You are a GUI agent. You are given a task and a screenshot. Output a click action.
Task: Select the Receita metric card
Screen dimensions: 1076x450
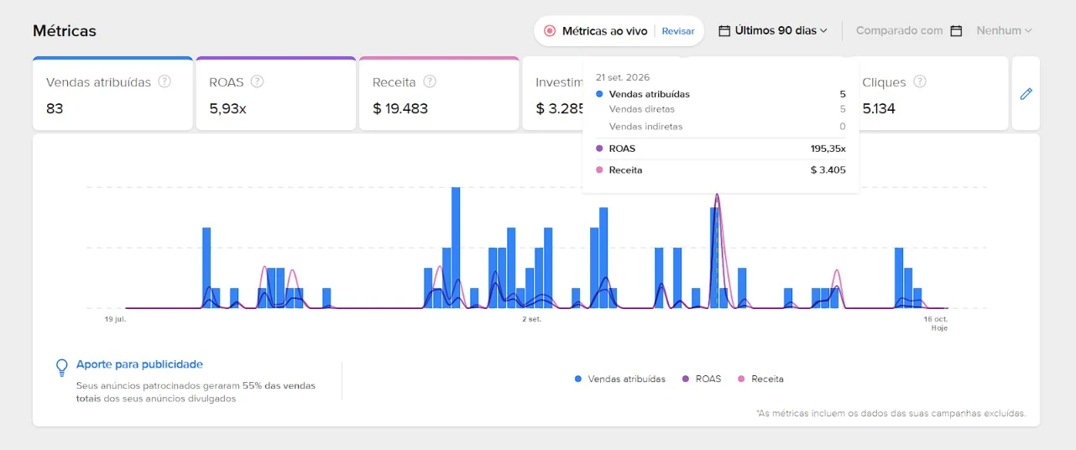coord(439,93)
